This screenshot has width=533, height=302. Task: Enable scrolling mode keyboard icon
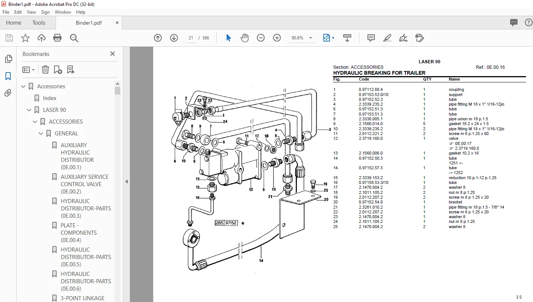347,38
